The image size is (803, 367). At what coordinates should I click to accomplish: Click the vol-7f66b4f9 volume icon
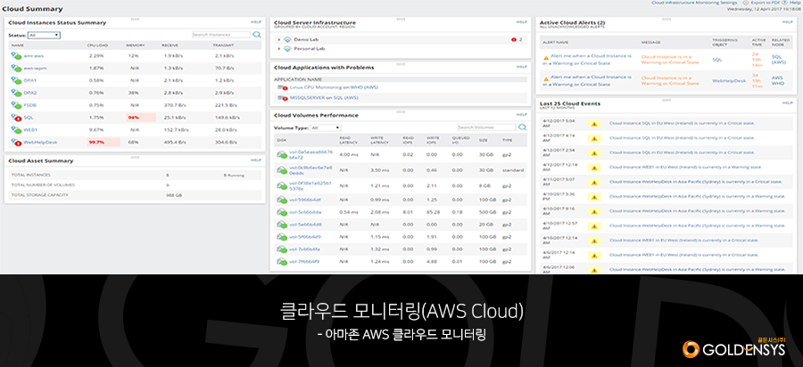point(282,261)
